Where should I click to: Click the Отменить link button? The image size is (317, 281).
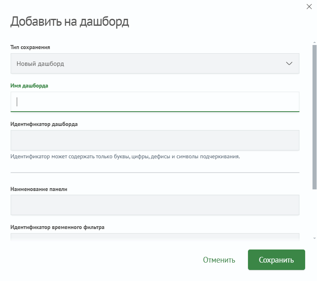tap(219, 260)
